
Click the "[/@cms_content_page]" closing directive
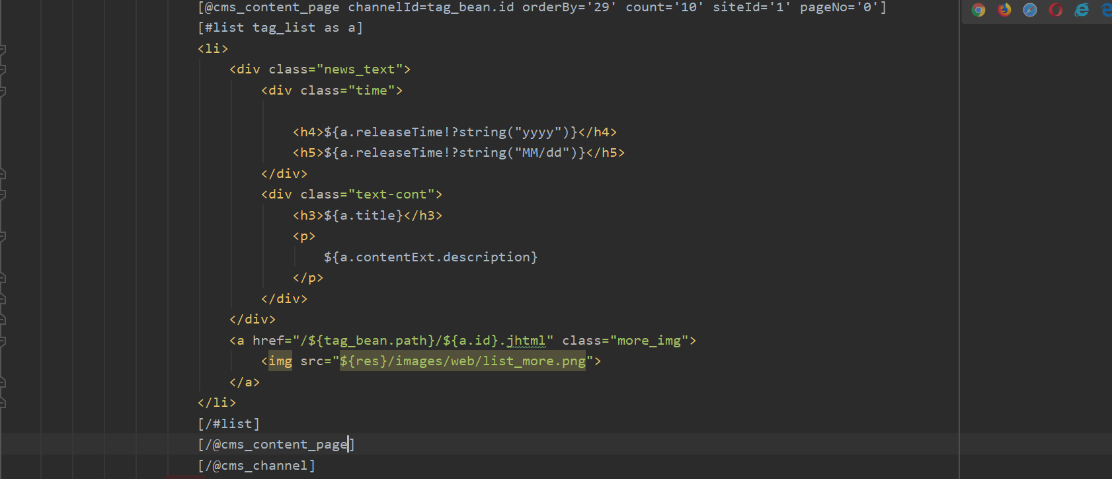tap(276, 445)
